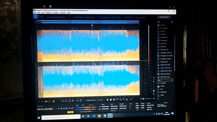The width and height of the screenshot is (217, 122).
Task: Click the Zoom out icon in toolbar
Action: pyautogui.click(x=66, y=101)
